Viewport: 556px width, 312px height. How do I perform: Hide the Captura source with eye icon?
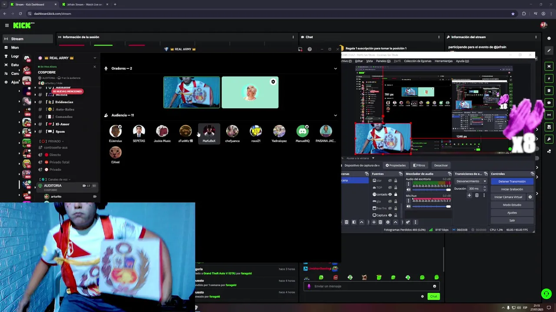[390, 215]
